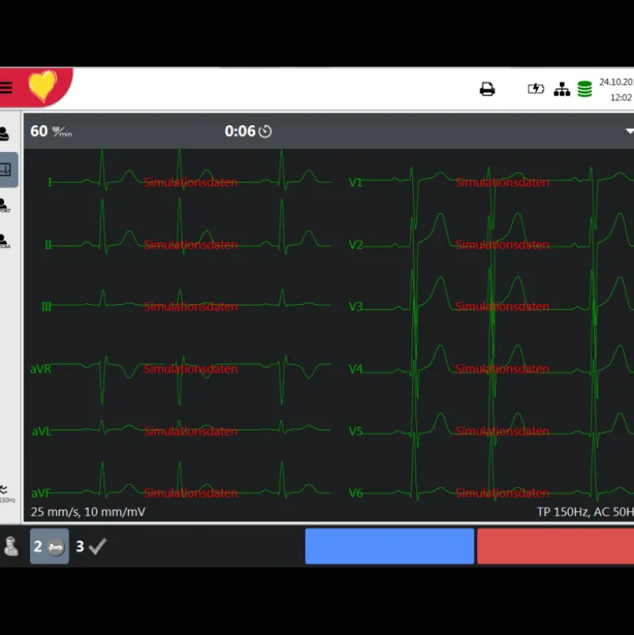Viewport: 634px width, 635px height.
Task: Select the V3 lead label
Action: 355,307
